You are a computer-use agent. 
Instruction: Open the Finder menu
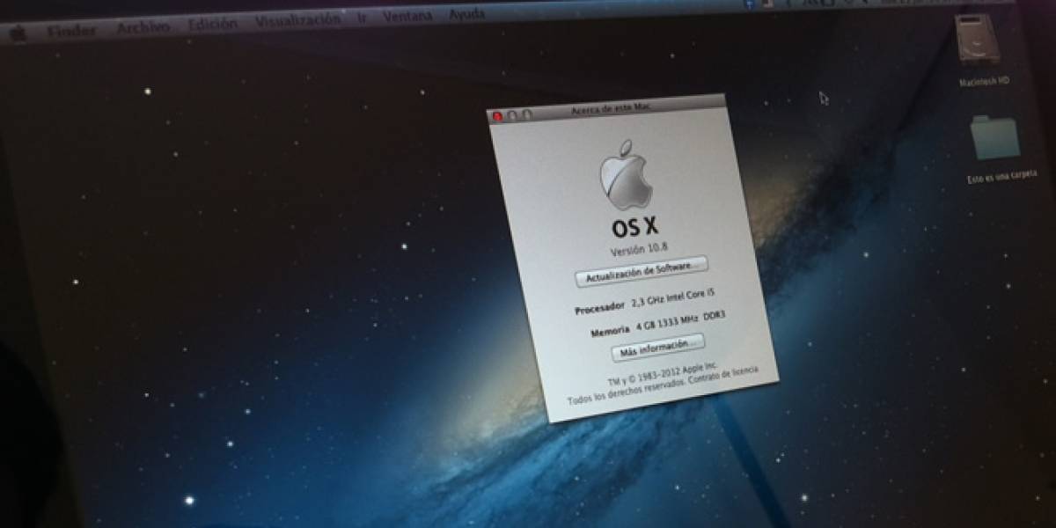pyautogui.click(x=72, y=31)
